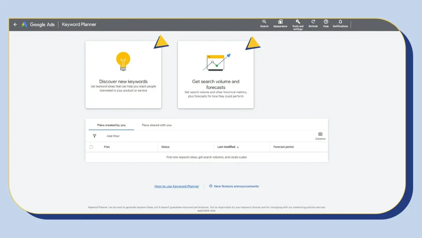Switch to Plans shared with you tab
Viewport: 422px width, 238px height.
point(157,125)
